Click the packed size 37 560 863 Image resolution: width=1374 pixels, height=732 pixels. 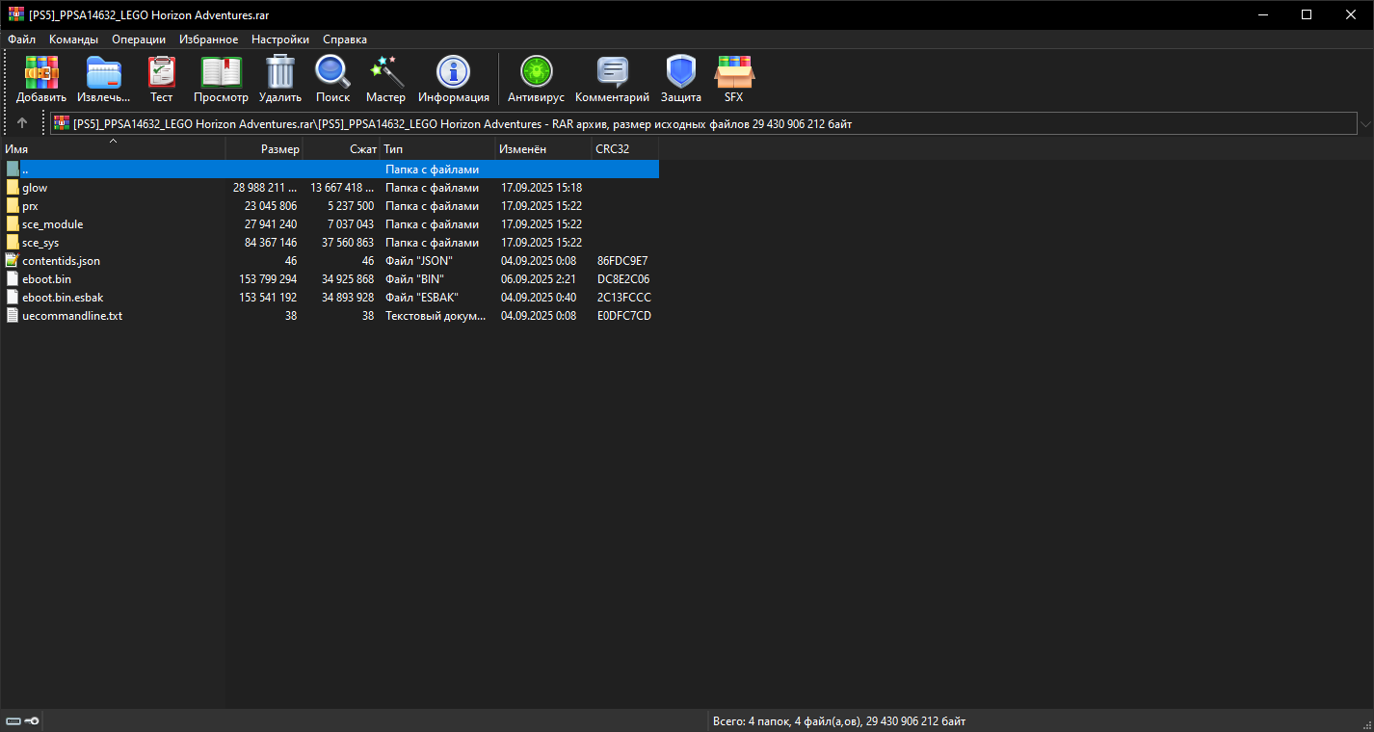[x=348, y=243]
